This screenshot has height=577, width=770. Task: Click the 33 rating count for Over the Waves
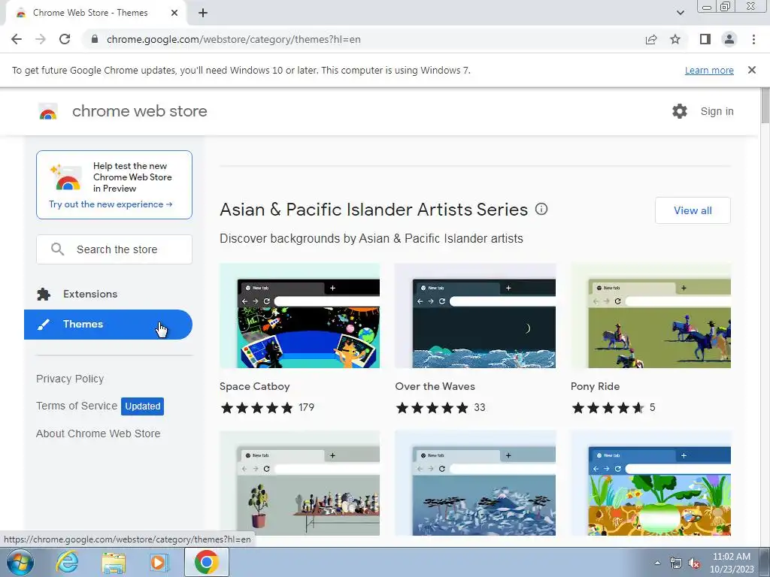479,407
